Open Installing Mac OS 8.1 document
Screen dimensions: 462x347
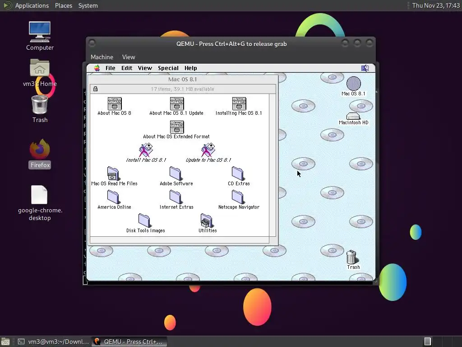(239, 103)
